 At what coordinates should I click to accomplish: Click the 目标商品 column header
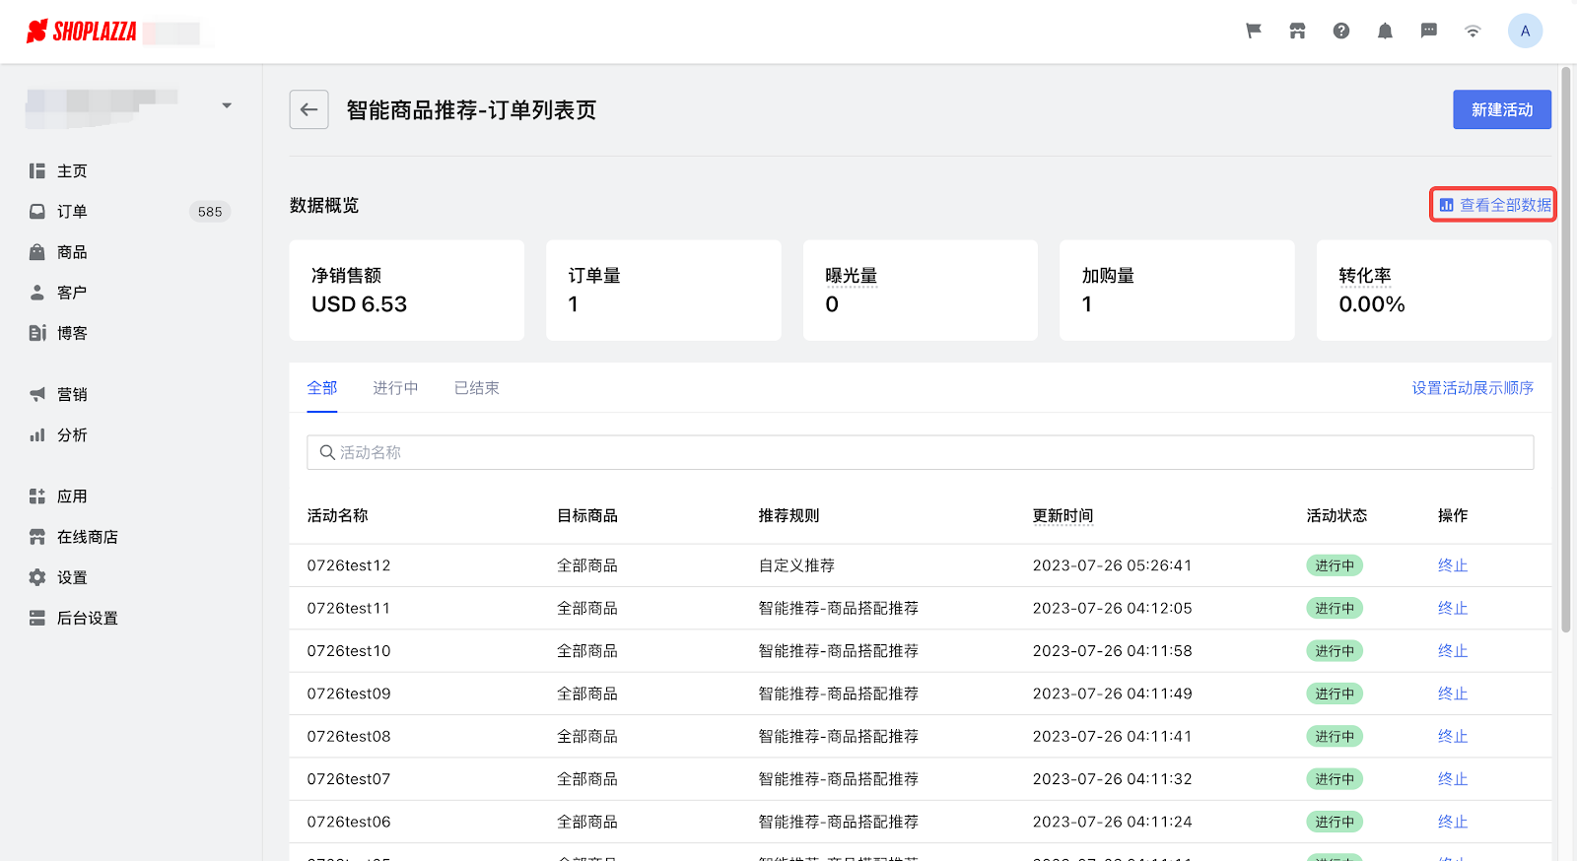point(587,515)
